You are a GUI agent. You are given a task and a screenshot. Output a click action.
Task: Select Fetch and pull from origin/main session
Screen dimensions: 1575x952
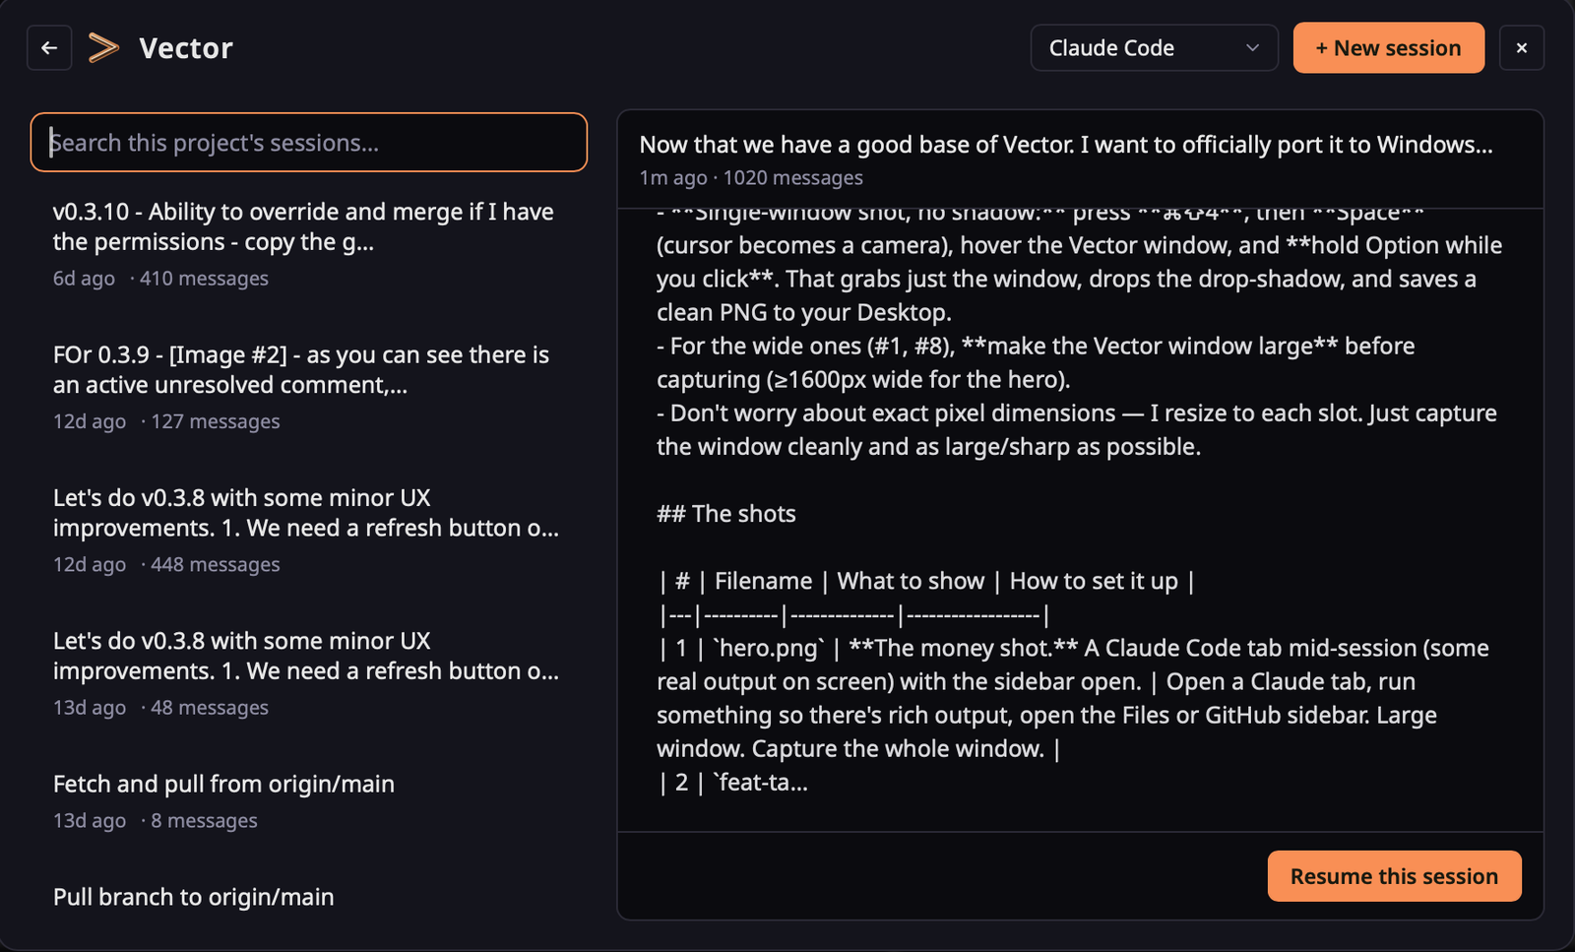coord(308,800)
